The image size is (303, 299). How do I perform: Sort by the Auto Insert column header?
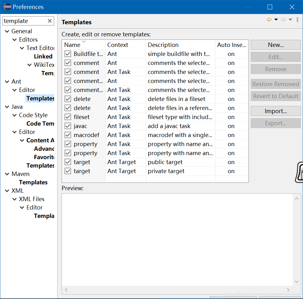232,45
